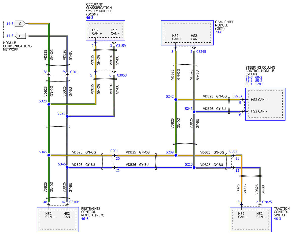Go to the 85-2 SCCM page reference
This screenshot has width=303, height=234.
259,81
